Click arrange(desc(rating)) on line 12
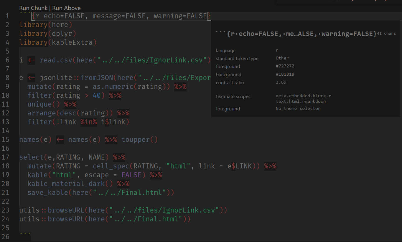The width and height of the screenshot is (402, 242). [70, 113]
